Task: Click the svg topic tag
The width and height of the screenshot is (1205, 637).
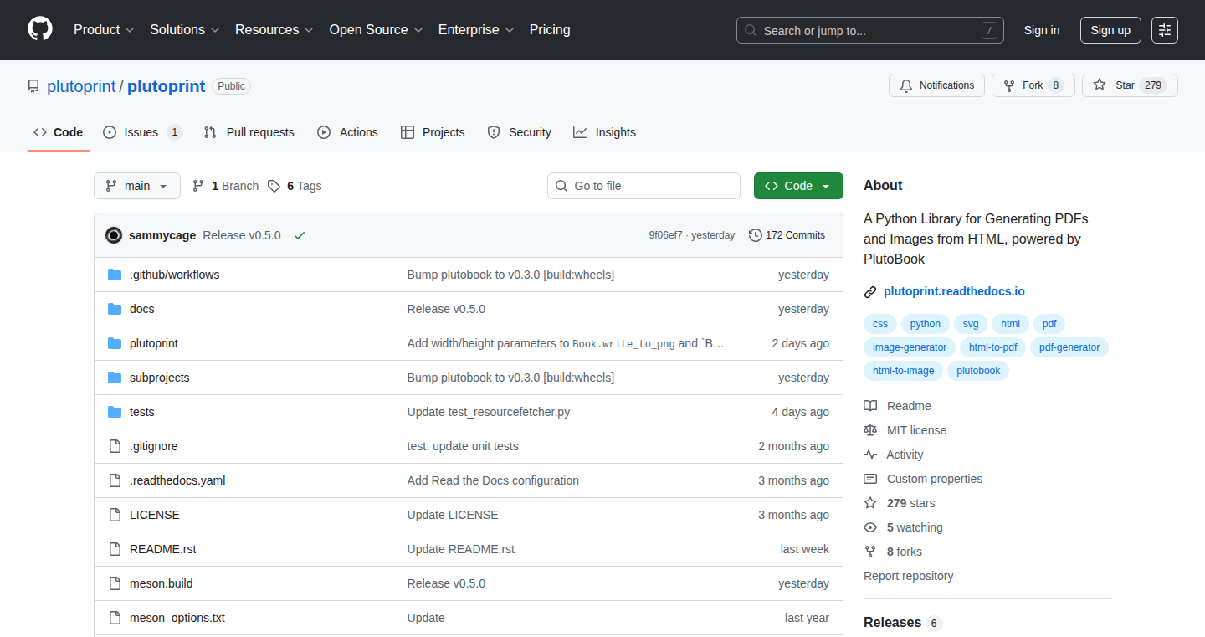Action: pyautogui.click(x=971, y=324)
